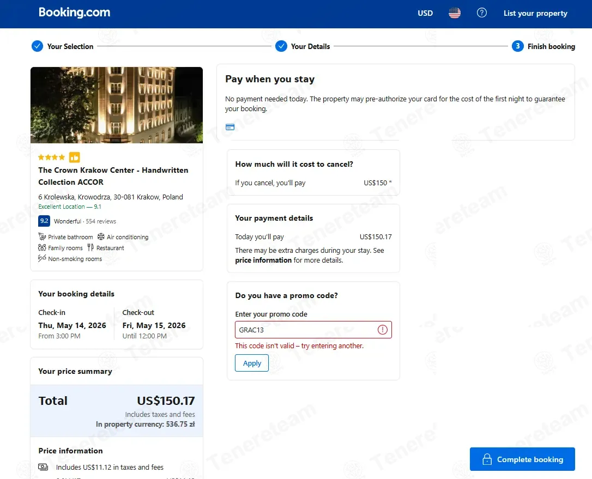
Task: Click the invalid code error message
Action: click(299, 345)
